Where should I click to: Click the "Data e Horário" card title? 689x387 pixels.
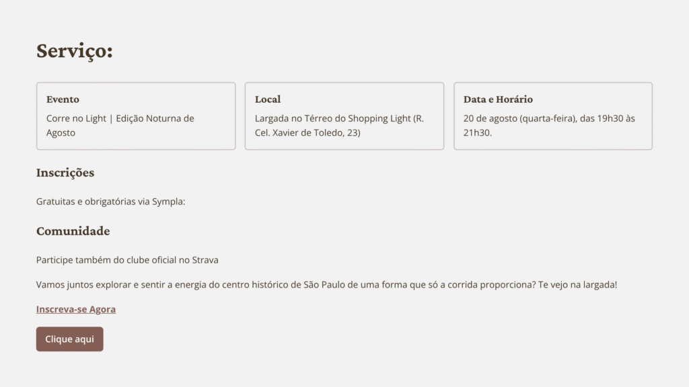498,99
